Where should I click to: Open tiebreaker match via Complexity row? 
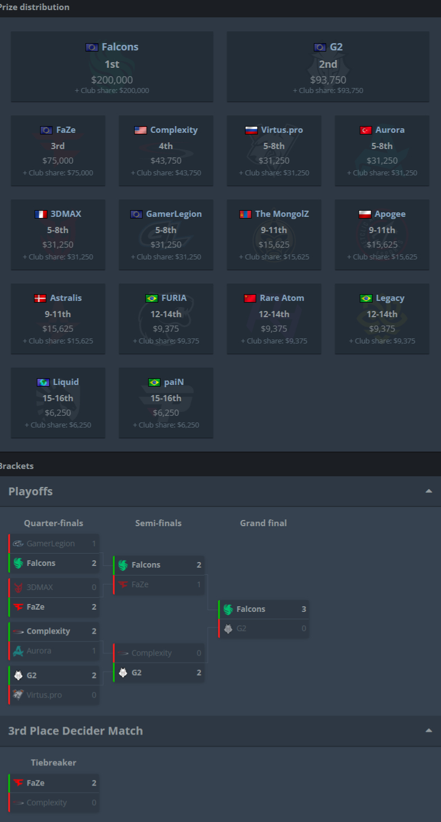click(54, 802)
